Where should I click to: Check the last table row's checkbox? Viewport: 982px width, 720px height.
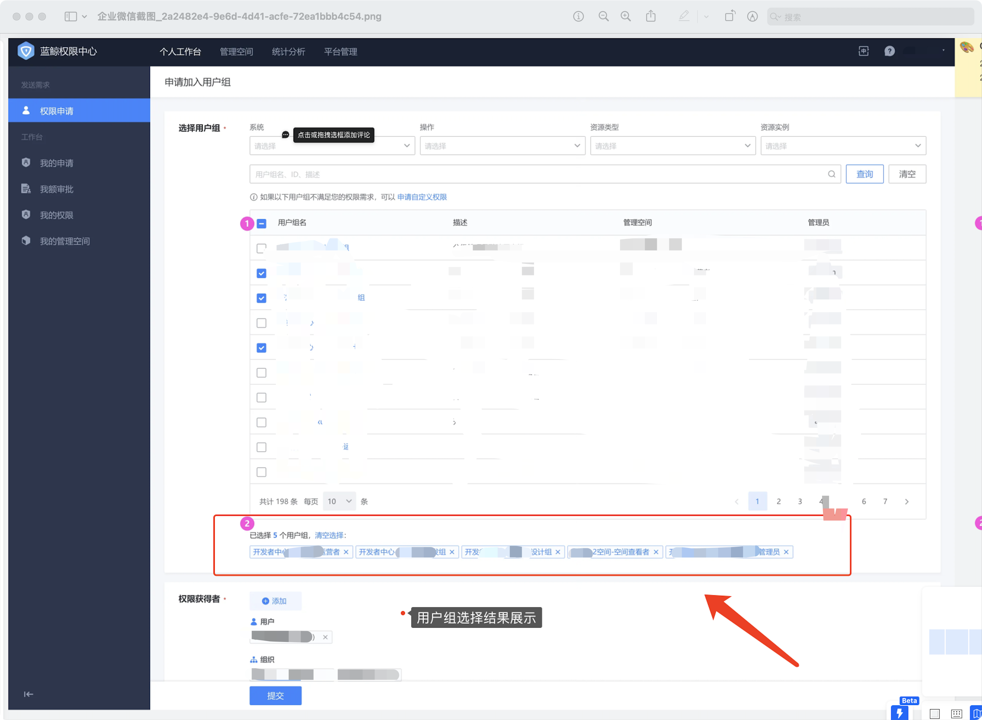pyautogui.click(x=261, y=472)
